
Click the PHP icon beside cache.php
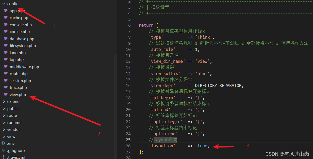[6, 18]
